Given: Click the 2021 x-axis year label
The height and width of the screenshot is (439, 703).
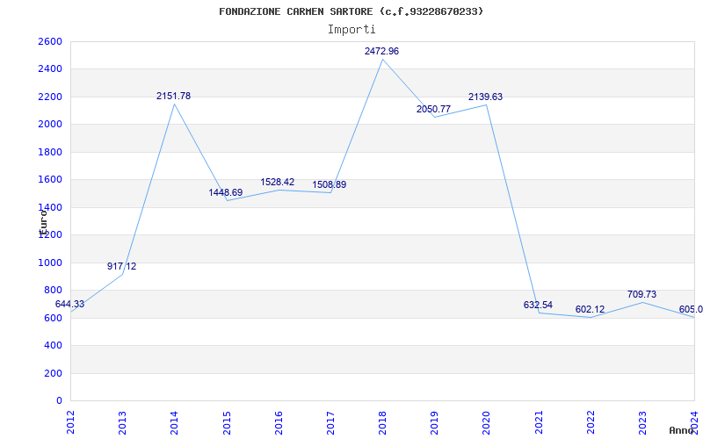Looking at the screenshot, I should coord(539,421).
